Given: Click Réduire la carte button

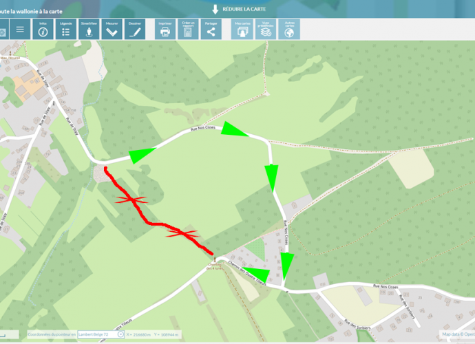Looking at the screenshot, I should 239,10.
